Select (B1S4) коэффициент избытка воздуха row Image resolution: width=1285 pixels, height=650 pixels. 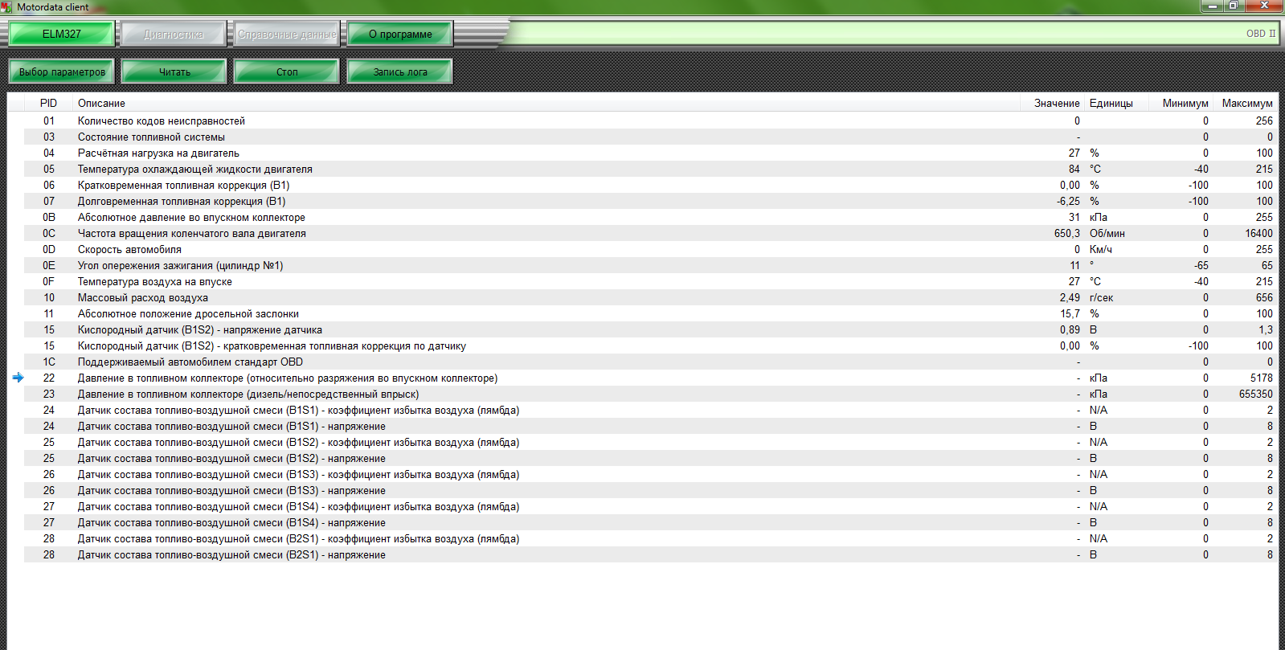651,506
